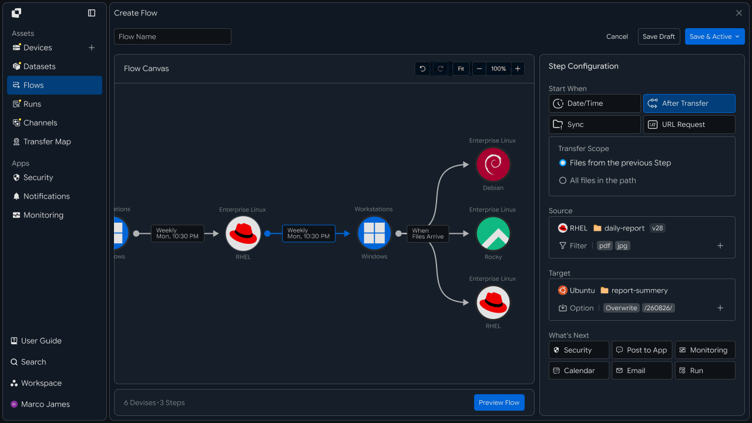Add Post to App next step
The height and width of the screenshot is (423, 752).
click(x=642, y=350)
